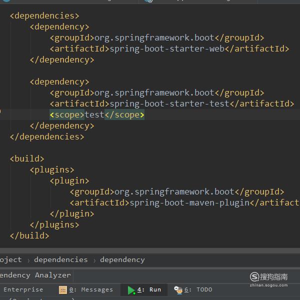Place cursor on the opening <dependencies> tag
300x300 pixels.
[44, 15]
